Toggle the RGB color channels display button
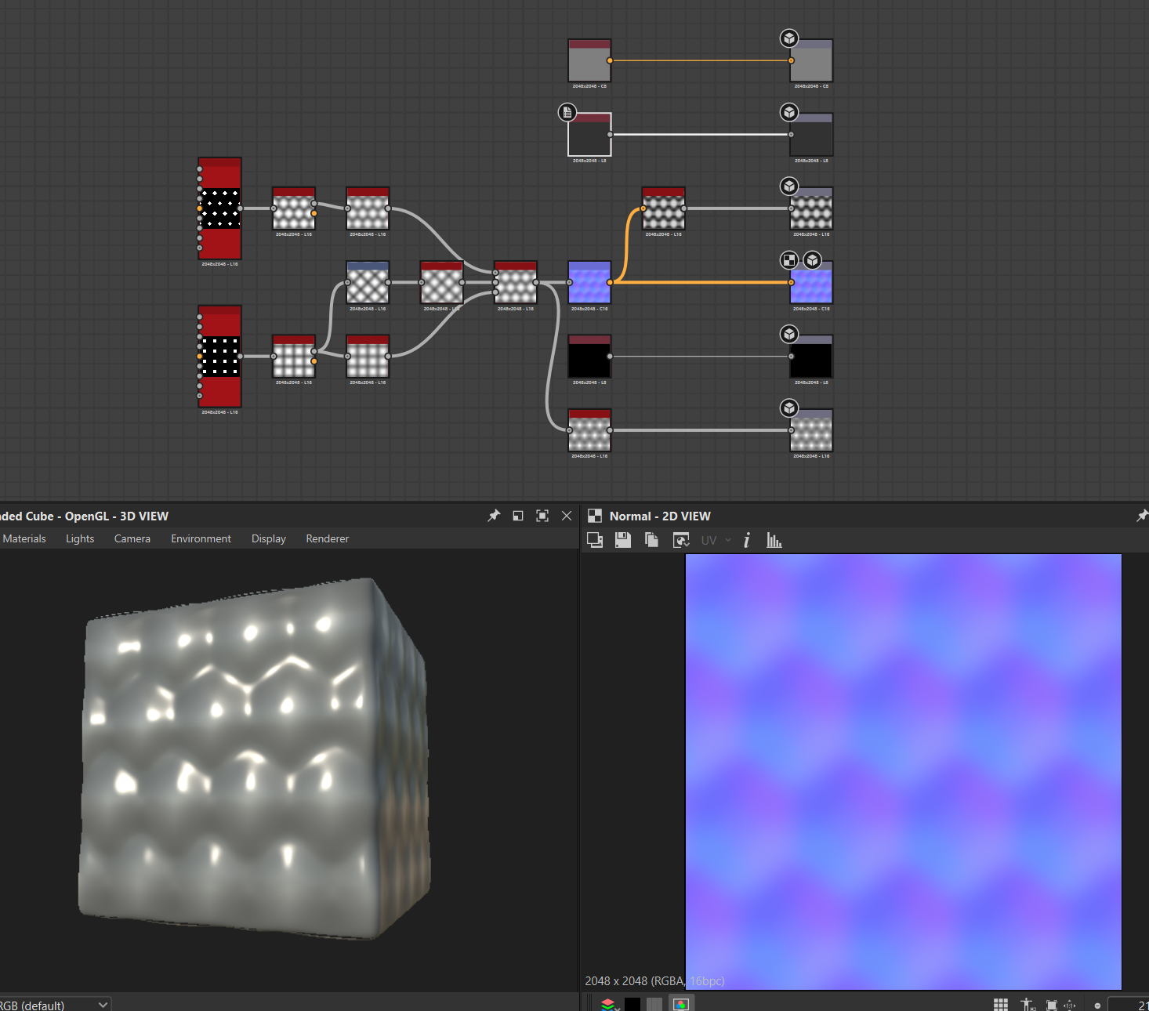The height and width of the screenshot is (1011, 1149). 681,1004
